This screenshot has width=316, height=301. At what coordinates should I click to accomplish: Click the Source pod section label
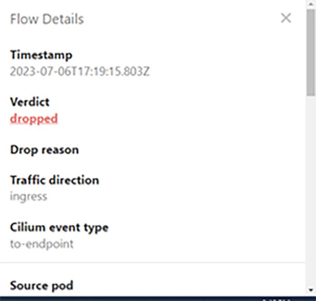pyautogui.click(x=41, y=286)
